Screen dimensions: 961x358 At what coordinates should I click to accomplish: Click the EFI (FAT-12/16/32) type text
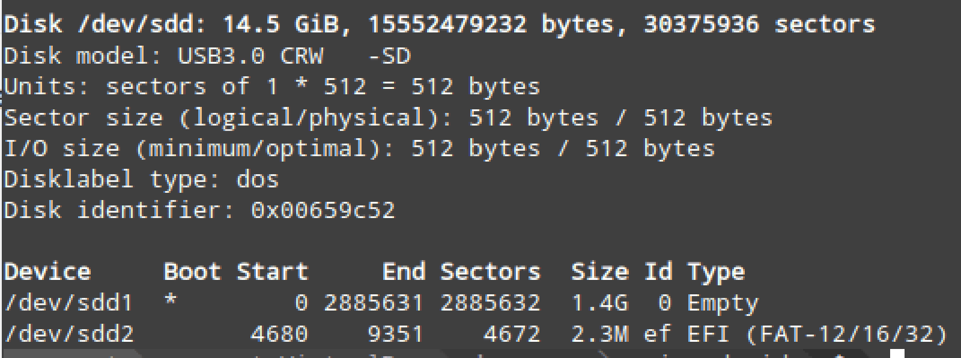coord(817,334)
